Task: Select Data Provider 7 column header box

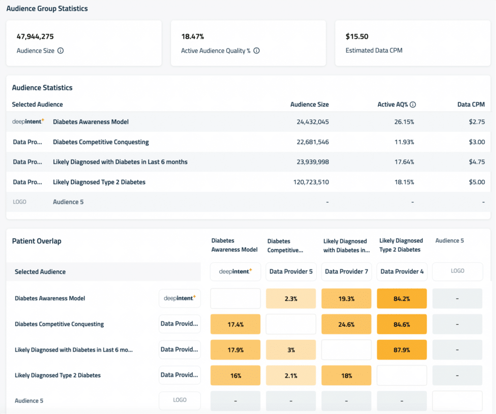Action: pos(346,271)
